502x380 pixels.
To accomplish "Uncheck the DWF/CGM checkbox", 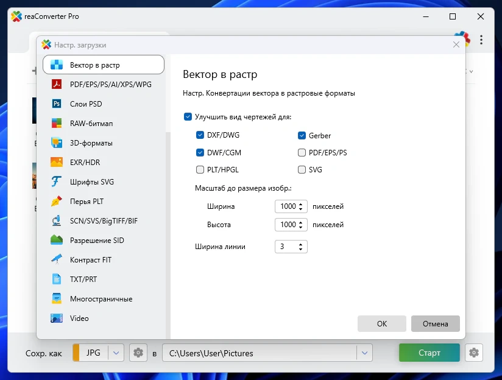I will coord(200,152).
